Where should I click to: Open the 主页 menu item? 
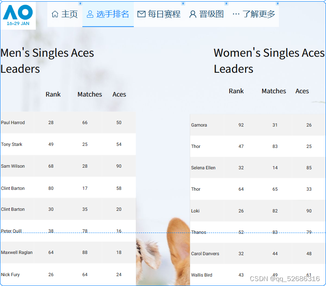(x=65, y=14)
